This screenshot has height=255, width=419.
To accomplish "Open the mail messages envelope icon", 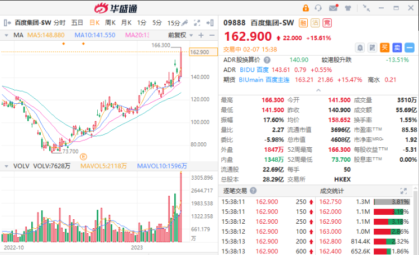I will pyautogui.click(x=333, y=8).
